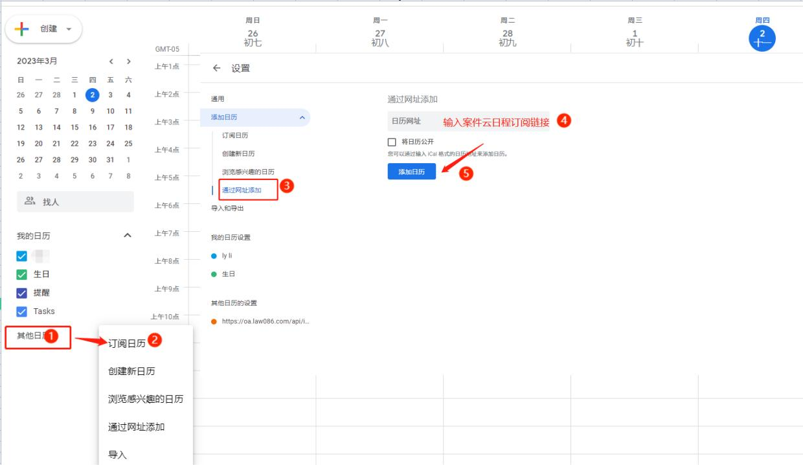Collapse the 我的日历 section chevron

[128, 235]
